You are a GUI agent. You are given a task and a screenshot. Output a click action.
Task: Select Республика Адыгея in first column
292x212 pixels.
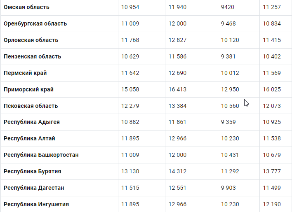click(32, 122)
